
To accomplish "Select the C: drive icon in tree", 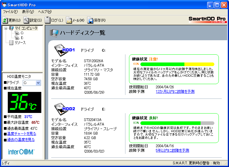I will point(17,33).
